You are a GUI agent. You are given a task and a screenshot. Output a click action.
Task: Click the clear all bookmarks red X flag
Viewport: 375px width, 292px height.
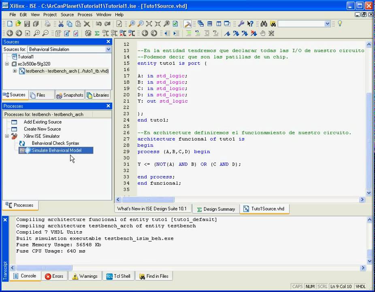[254, 33]
